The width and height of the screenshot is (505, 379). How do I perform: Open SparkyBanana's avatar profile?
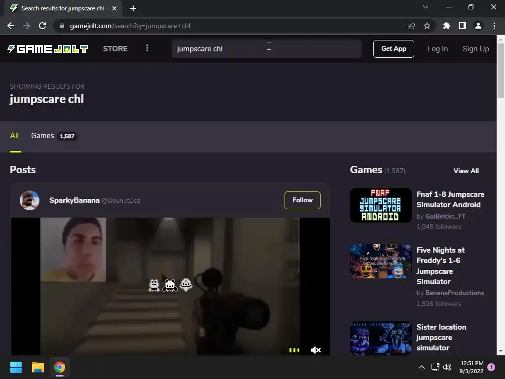[30, 200]
